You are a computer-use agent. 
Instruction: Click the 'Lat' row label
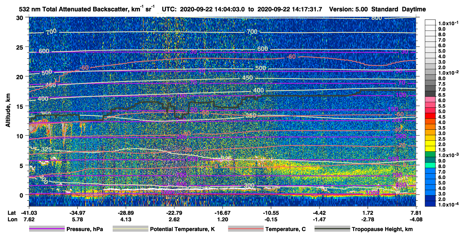(x=12, y=212)
